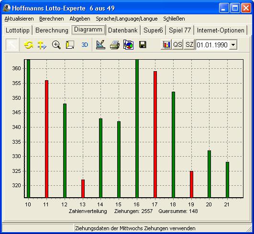The width and height of the screenshot is (254, 234).
Task: Click the red bar for number 17
Action: click(155, 135)
